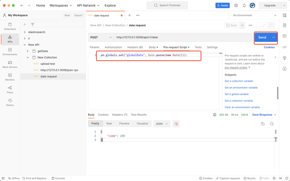This screenshot has width=290, height=181.
Task: Click the snippets panel vertical scrollbar
Action: [x=278, y=93]
